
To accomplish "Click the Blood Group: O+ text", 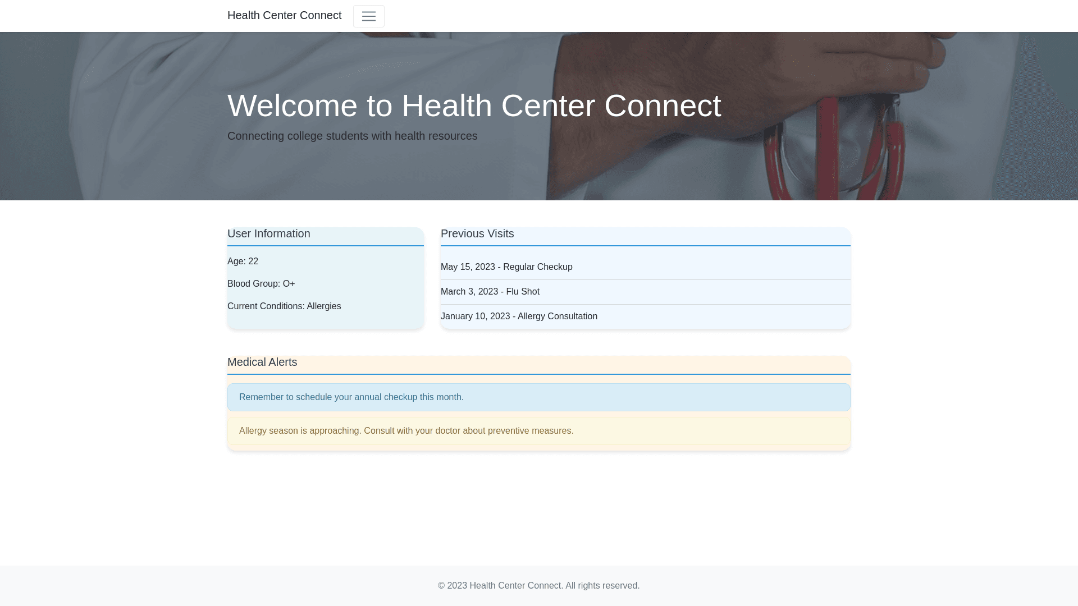I will click(x=261, y=284).
